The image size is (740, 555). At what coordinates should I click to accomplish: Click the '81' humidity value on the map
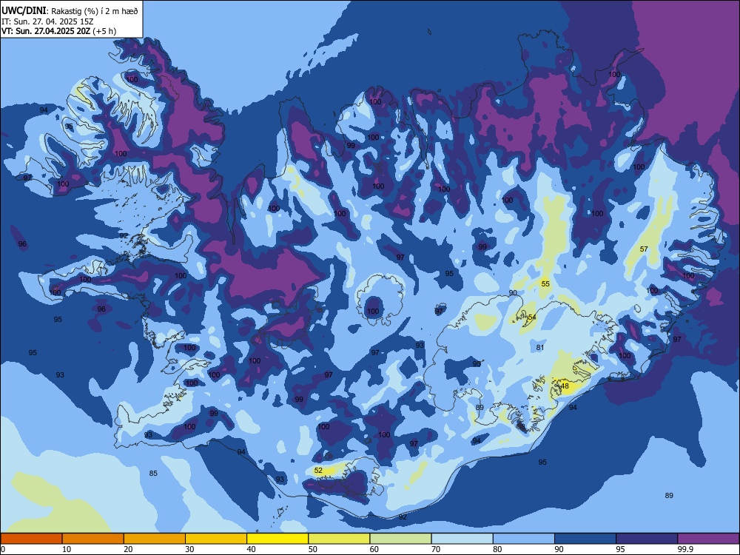(540, 347)
